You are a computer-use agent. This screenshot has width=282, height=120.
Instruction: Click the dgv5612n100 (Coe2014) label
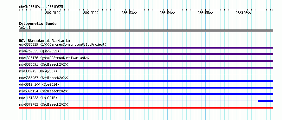pos(39,84)
